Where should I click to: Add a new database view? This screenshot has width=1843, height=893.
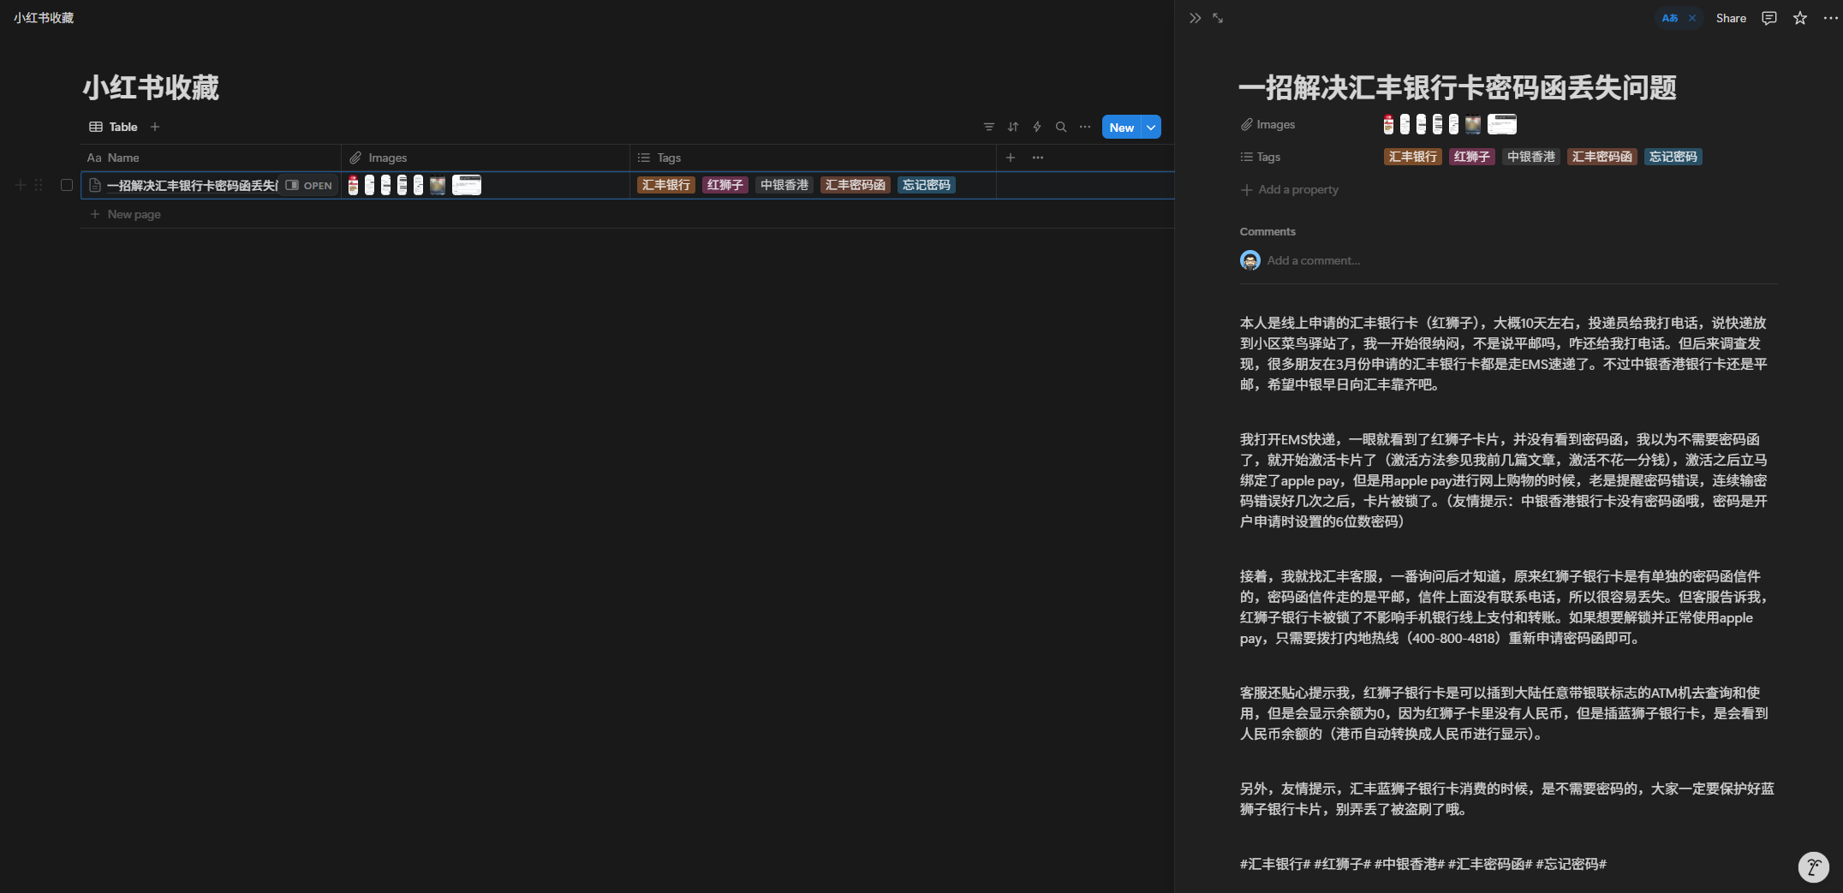pos(155,127)
